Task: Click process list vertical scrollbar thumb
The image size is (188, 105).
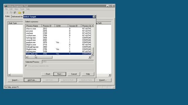Action: (x=92, y=50)
